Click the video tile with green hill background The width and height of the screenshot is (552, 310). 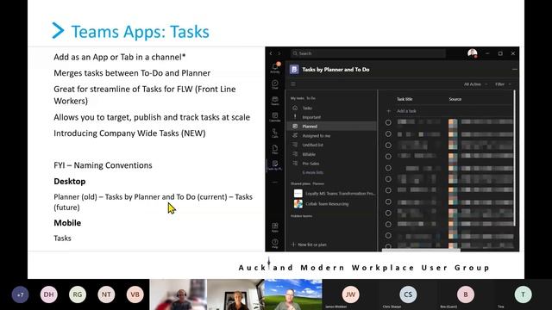(293, 294)
